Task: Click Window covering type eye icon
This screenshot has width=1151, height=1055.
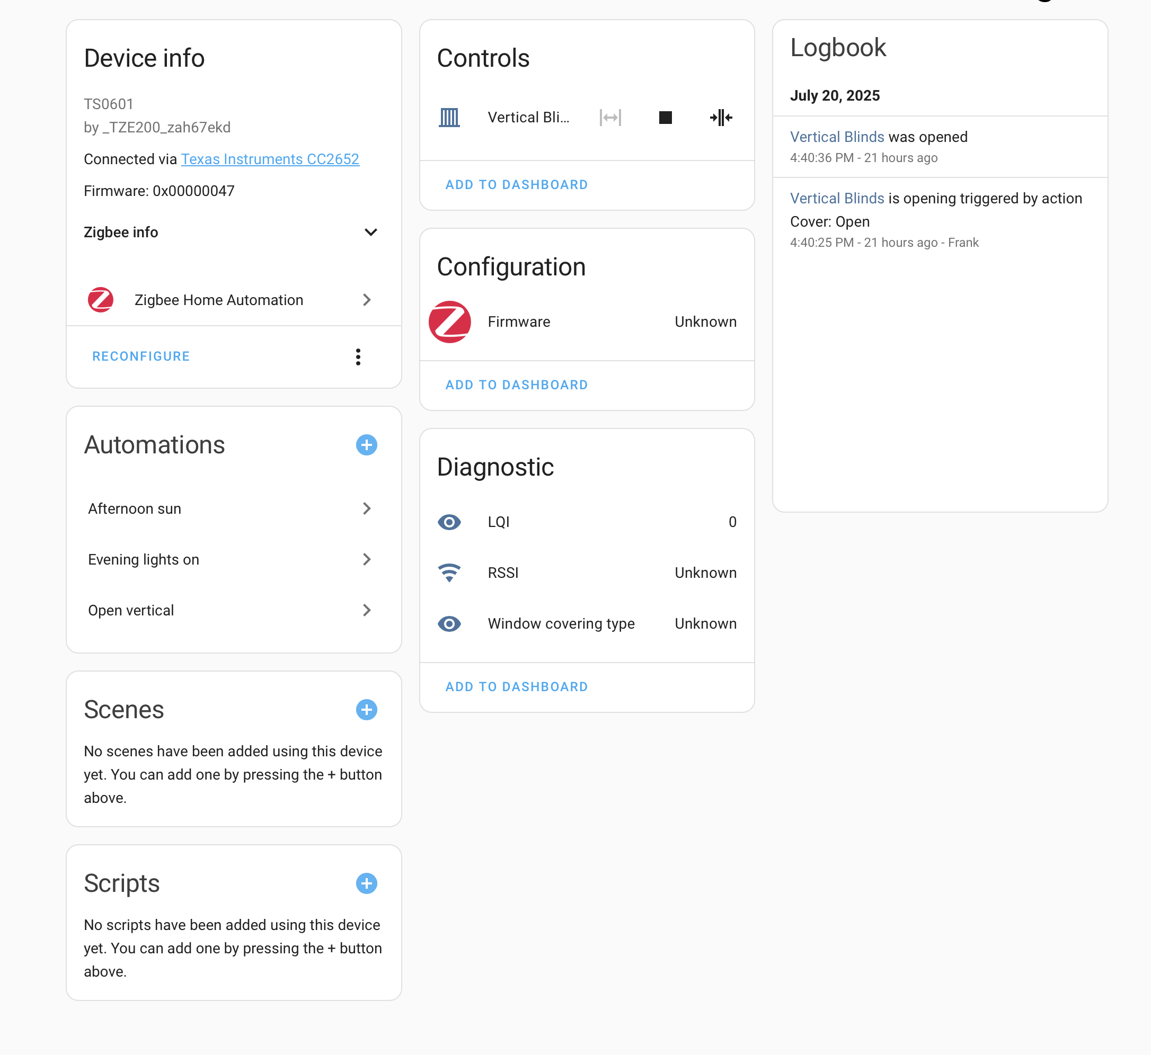Action: coord(449,623)
